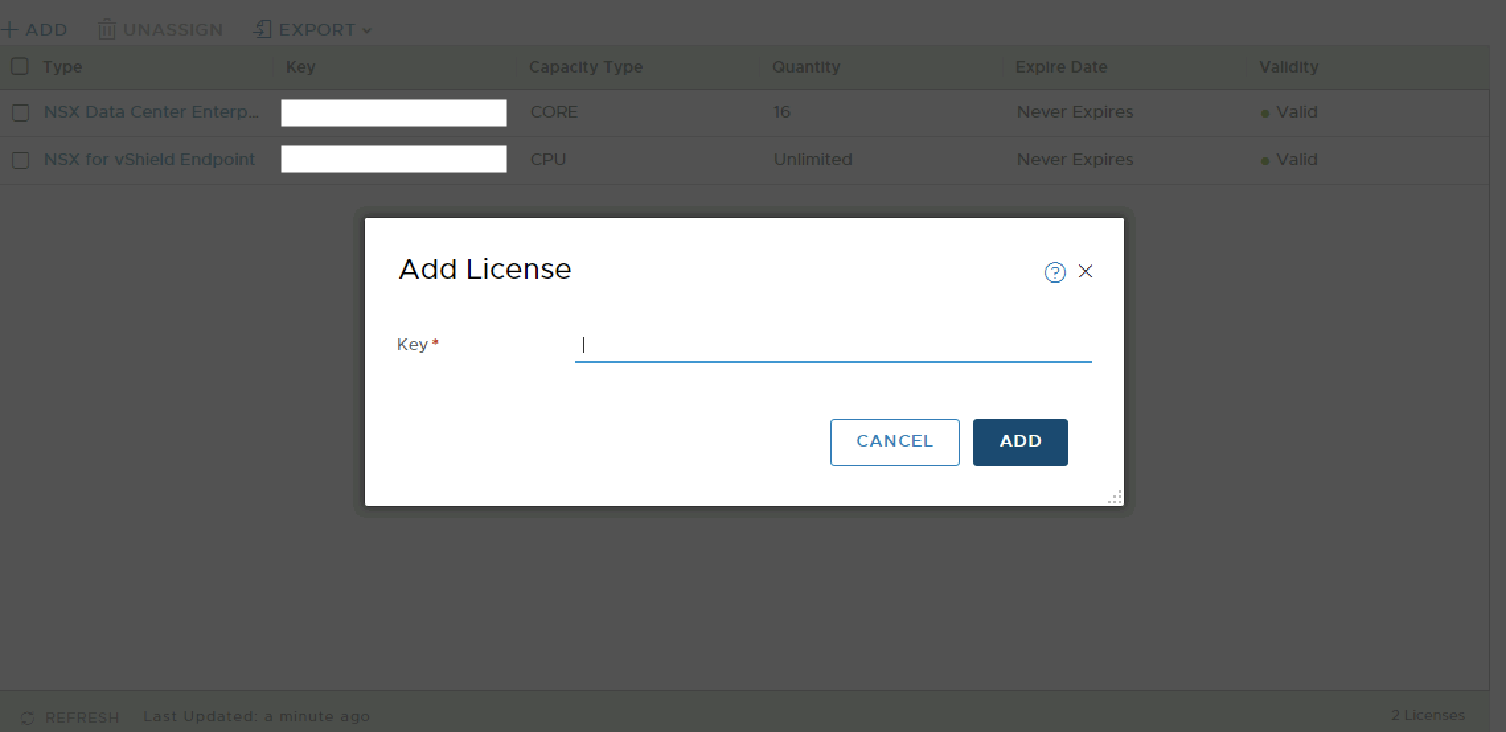Check the NSX Data Center Enterprise row
The image size is (1506, 732).
20,113
